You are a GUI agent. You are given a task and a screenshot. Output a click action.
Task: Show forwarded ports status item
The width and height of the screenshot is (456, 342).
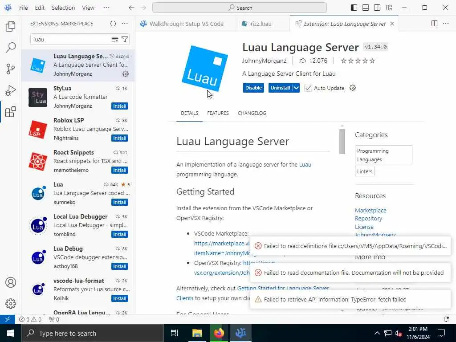(x=54, y=319)
